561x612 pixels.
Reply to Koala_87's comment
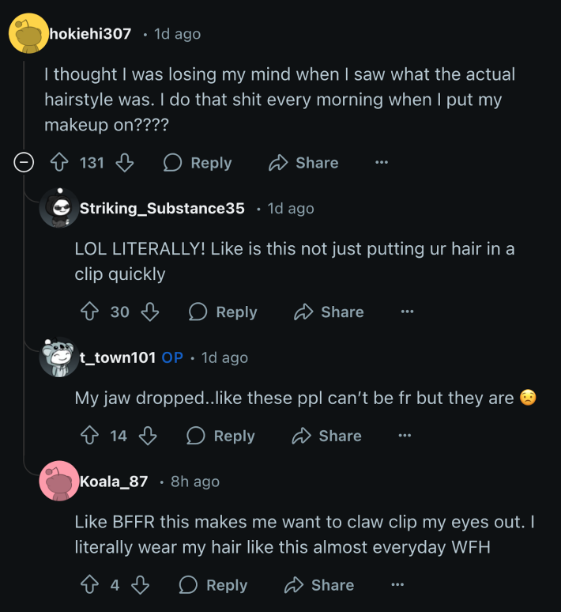(213, 585)
